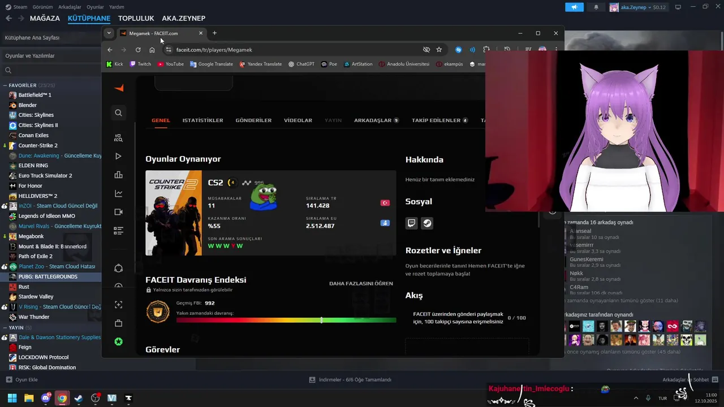Screen dimensions: 724x407
Task: Open the Counter-Strike 2 game card image
Action: 174,213
